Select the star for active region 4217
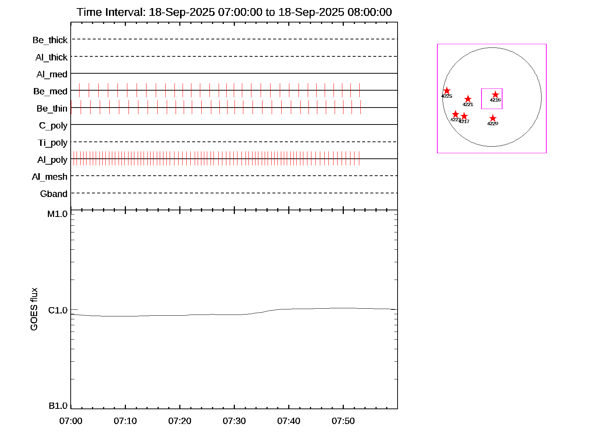The width and height of the screenshot is (589, 442). point(464,116)
